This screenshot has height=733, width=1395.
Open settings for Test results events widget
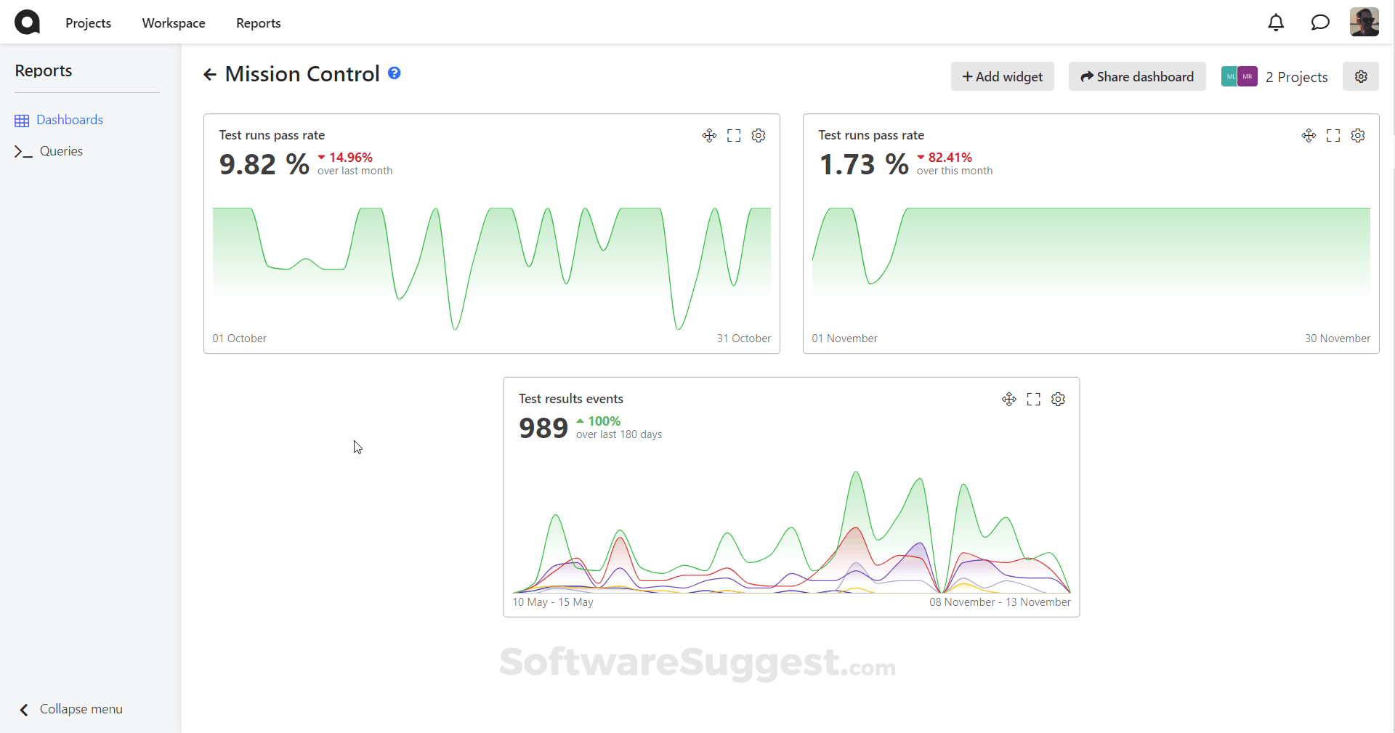(x=1059, y=399)
